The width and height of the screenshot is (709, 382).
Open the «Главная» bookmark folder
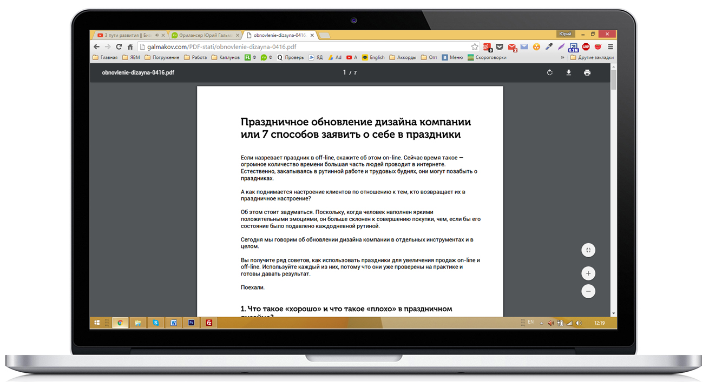pos(105,57)
